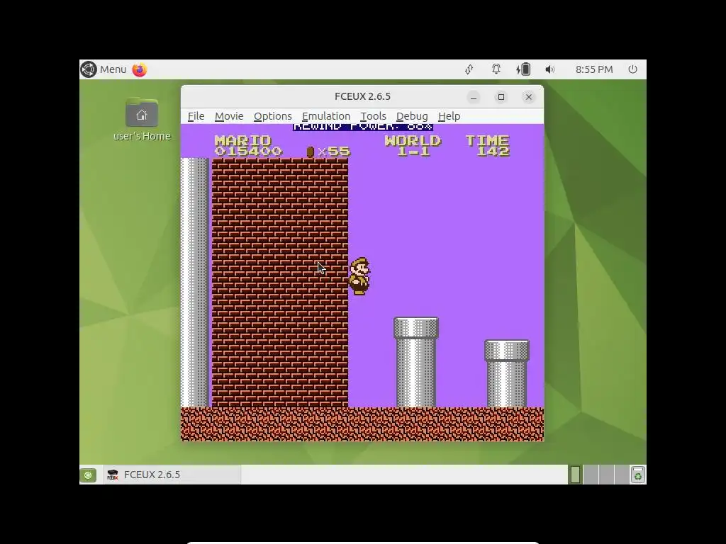Switch to the second workspace in the switcher
Image resolution: width=726 pixels, height=544 pixels.
click(x=591, y=475)
